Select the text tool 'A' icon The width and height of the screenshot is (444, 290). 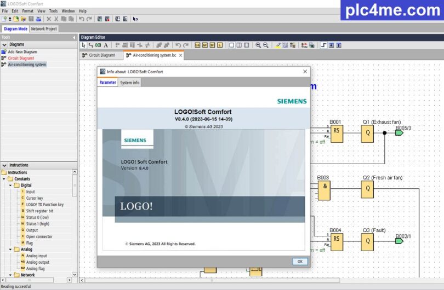[106, 45]
